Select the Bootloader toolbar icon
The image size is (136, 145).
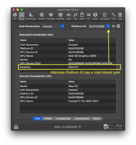[x=31, y=16]
